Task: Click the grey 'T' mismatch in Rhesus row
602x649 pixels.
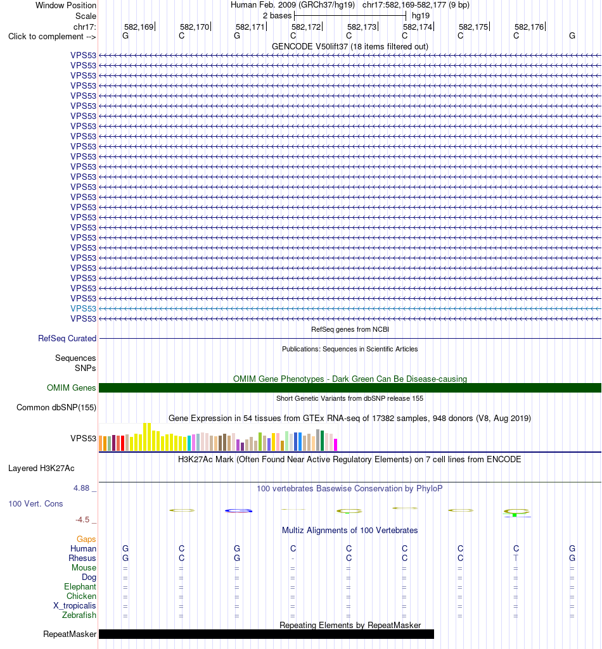Action: pyautogui.click(x=516, y=558)
